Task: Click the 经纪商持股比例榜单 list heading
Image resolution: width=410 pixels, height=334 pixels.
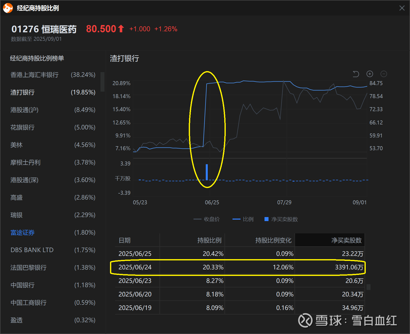Action: pyautogui.click(x=37, y=58)
